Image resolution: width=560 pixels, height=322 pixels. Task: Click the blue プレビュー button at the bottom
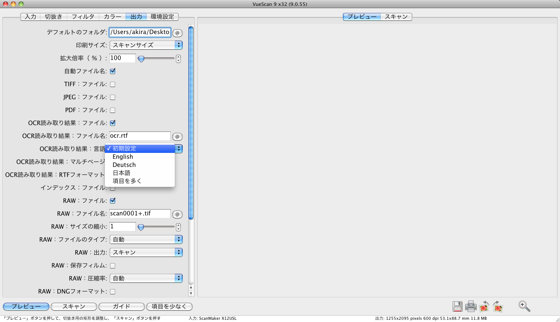click(26, 306)
